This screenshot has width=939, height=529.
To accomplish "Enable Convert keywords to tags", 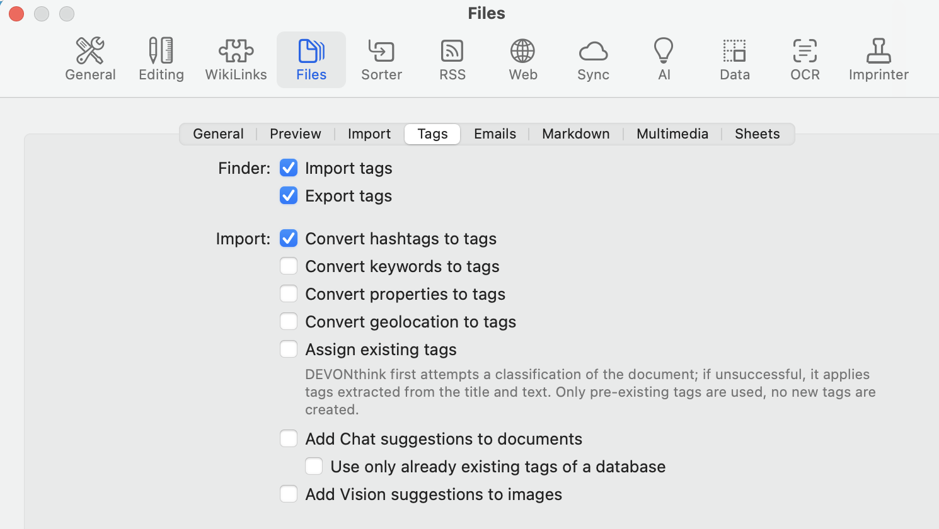I will click(289, 266).
